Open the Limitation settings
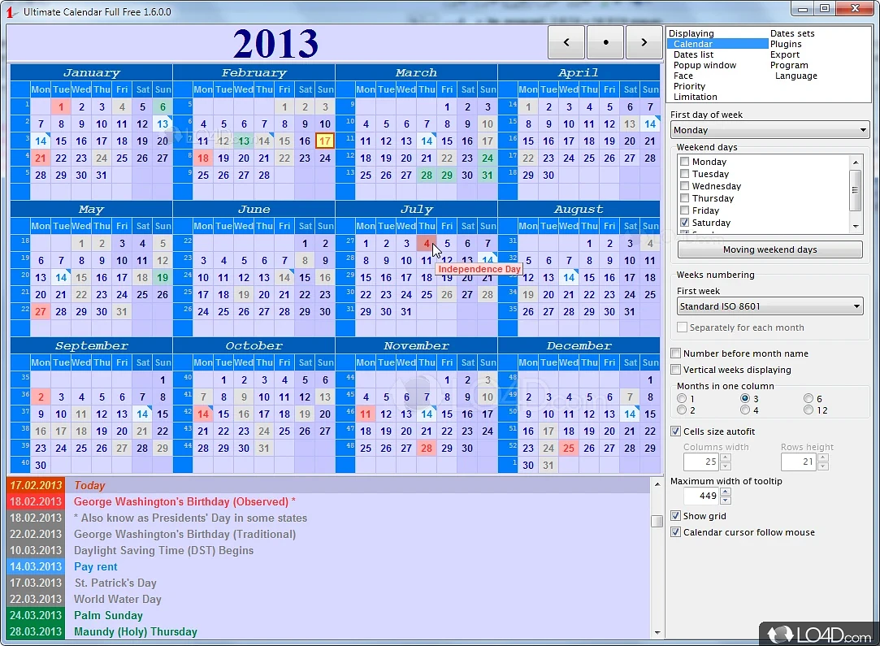The width and height of the screenshot is (880, 646). click(696, 97)
